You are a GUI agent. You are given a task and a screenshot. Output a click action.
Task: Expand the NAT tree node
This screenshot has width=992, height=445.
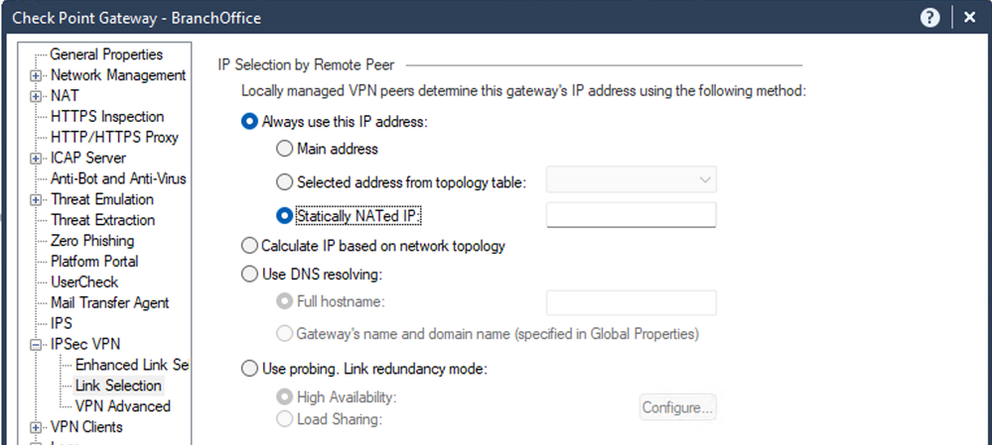tap(37, 96)
